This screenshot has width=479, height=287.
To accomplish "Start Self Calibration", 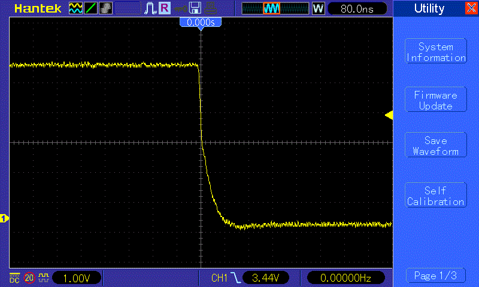I will 435,196.
